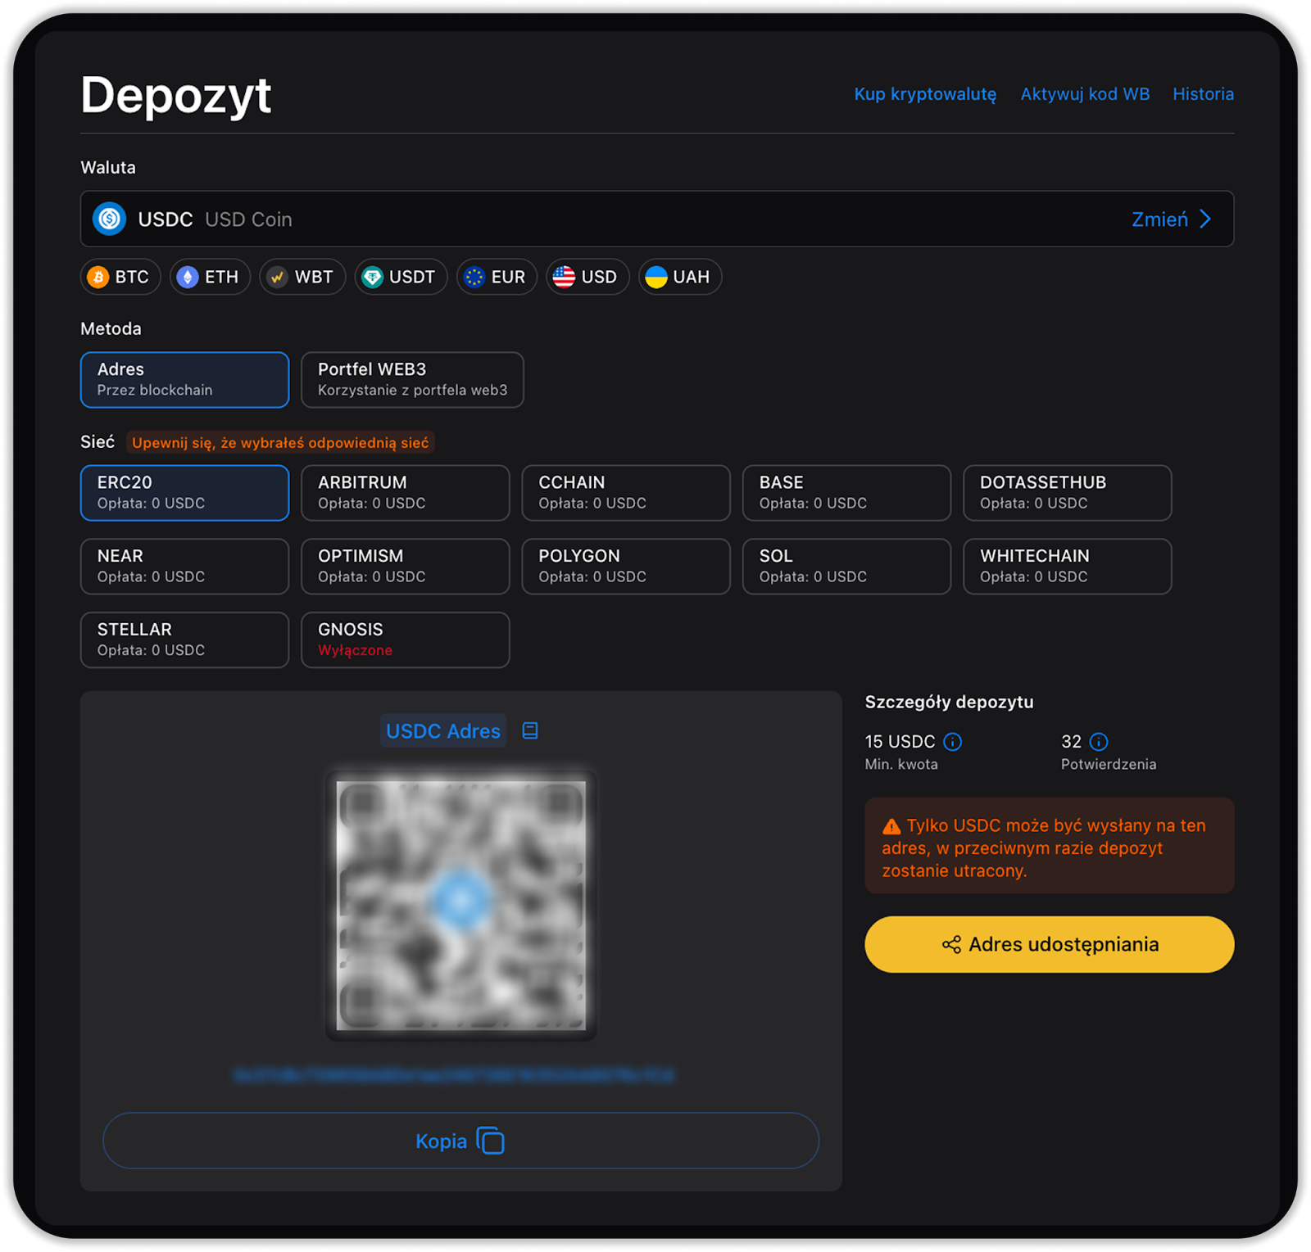1311x1252 pixels.
Task: Select the Portfel WEB3 deposit method
Action: 412,380
